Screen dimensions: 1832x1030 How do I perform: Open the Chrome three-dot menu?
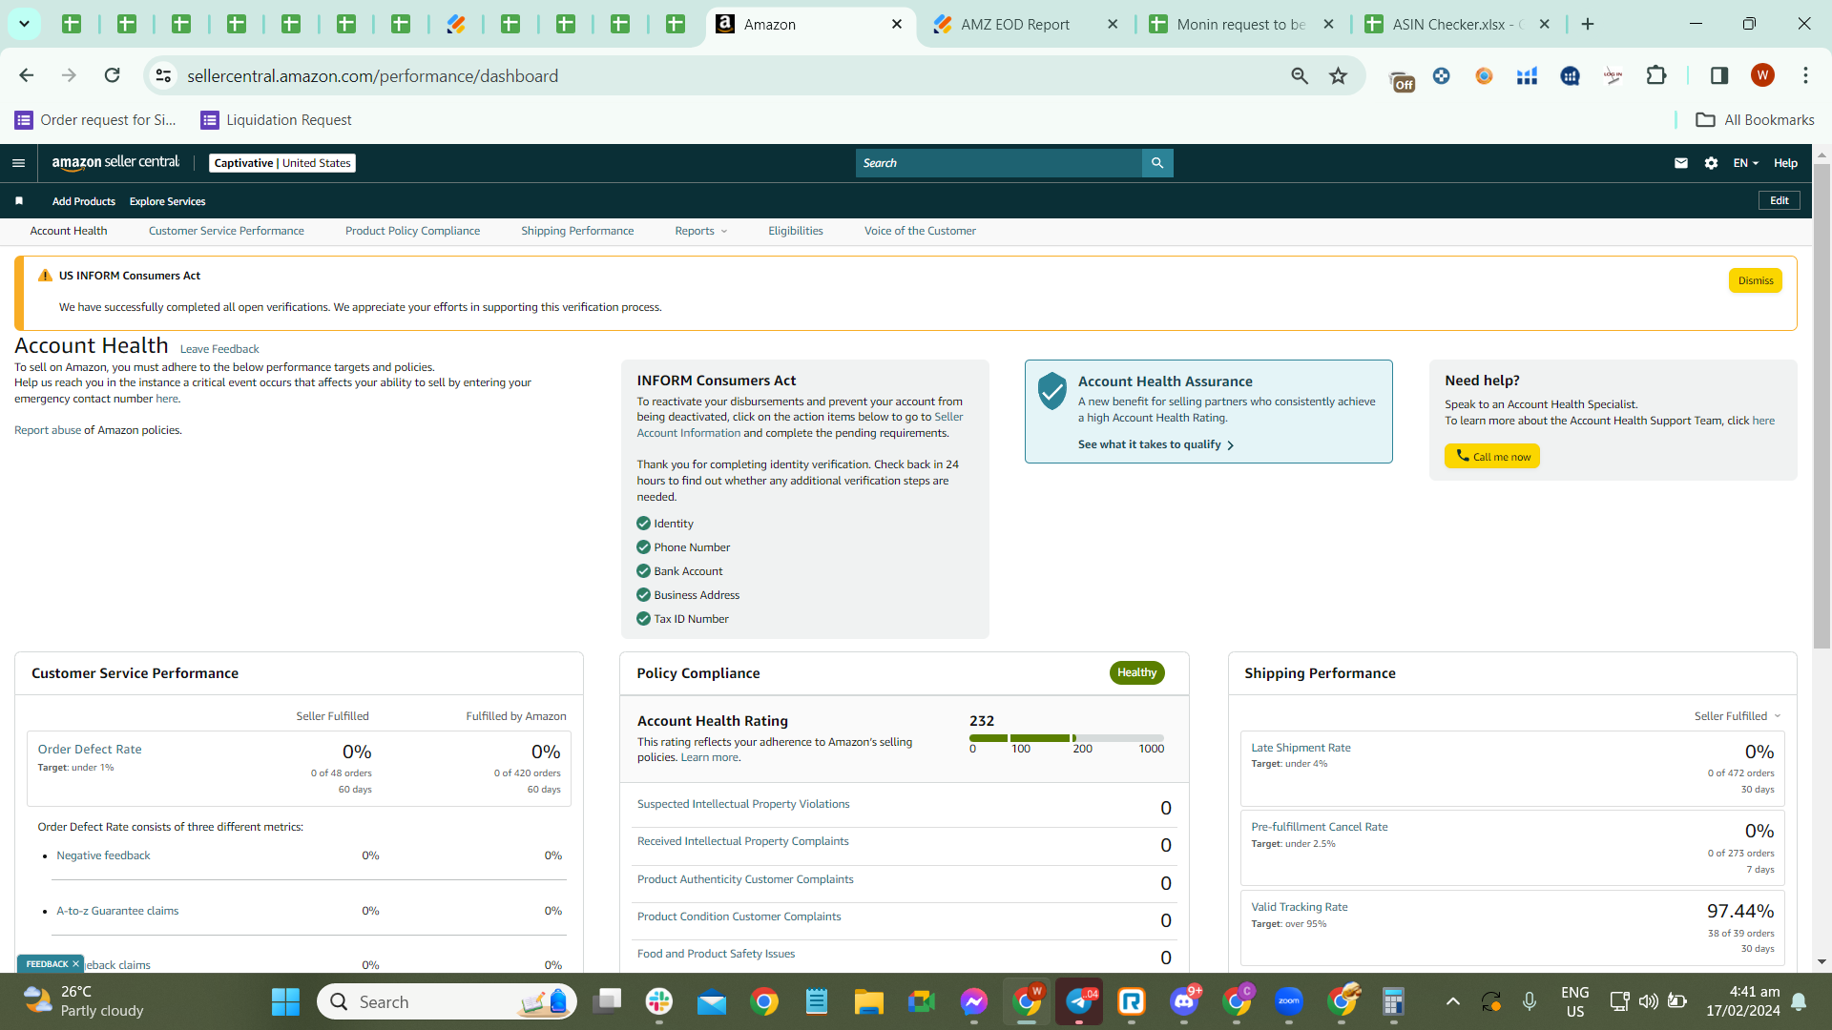1805,75
